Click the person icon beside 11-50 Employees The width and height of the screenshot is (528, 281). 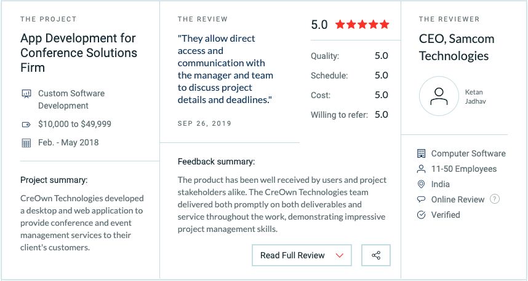click(422, 169)
